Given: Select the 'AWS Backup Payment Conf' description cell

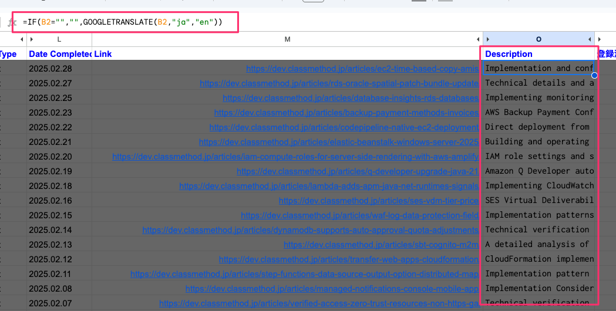Looking at the screenshot, I should tap(538, 112).
